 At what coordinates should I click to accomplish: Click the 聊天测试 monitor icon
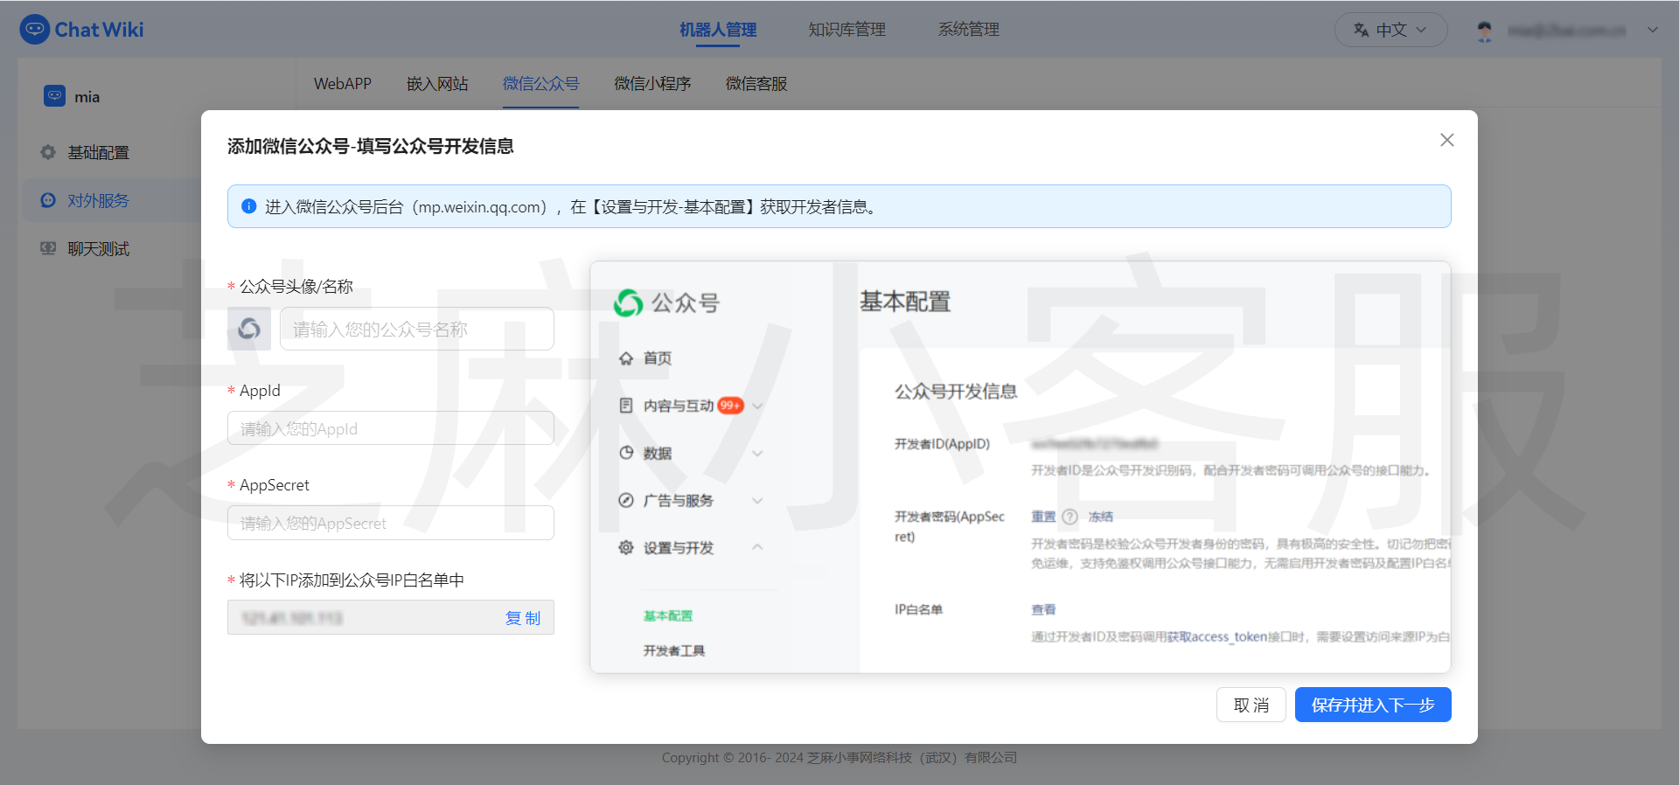tap(48, 248)
